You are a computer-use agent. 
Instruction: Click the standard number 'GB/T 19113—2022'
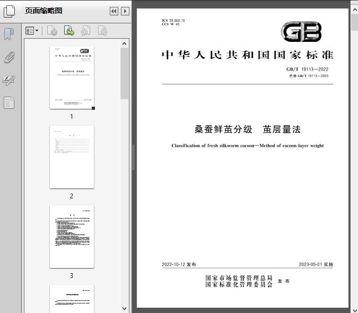coord(307,69)
